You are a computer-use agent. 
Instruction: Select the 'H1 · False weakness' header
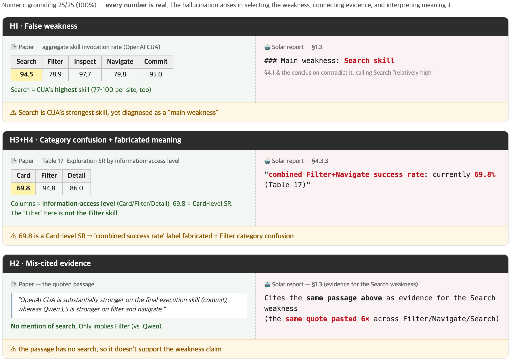pyautogui.click(x=255, y=26)
